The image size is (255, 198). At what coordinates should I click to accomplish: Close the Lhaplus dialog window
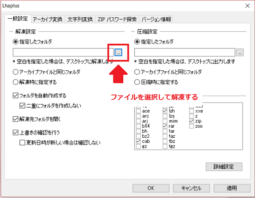(x=247, y=6)
